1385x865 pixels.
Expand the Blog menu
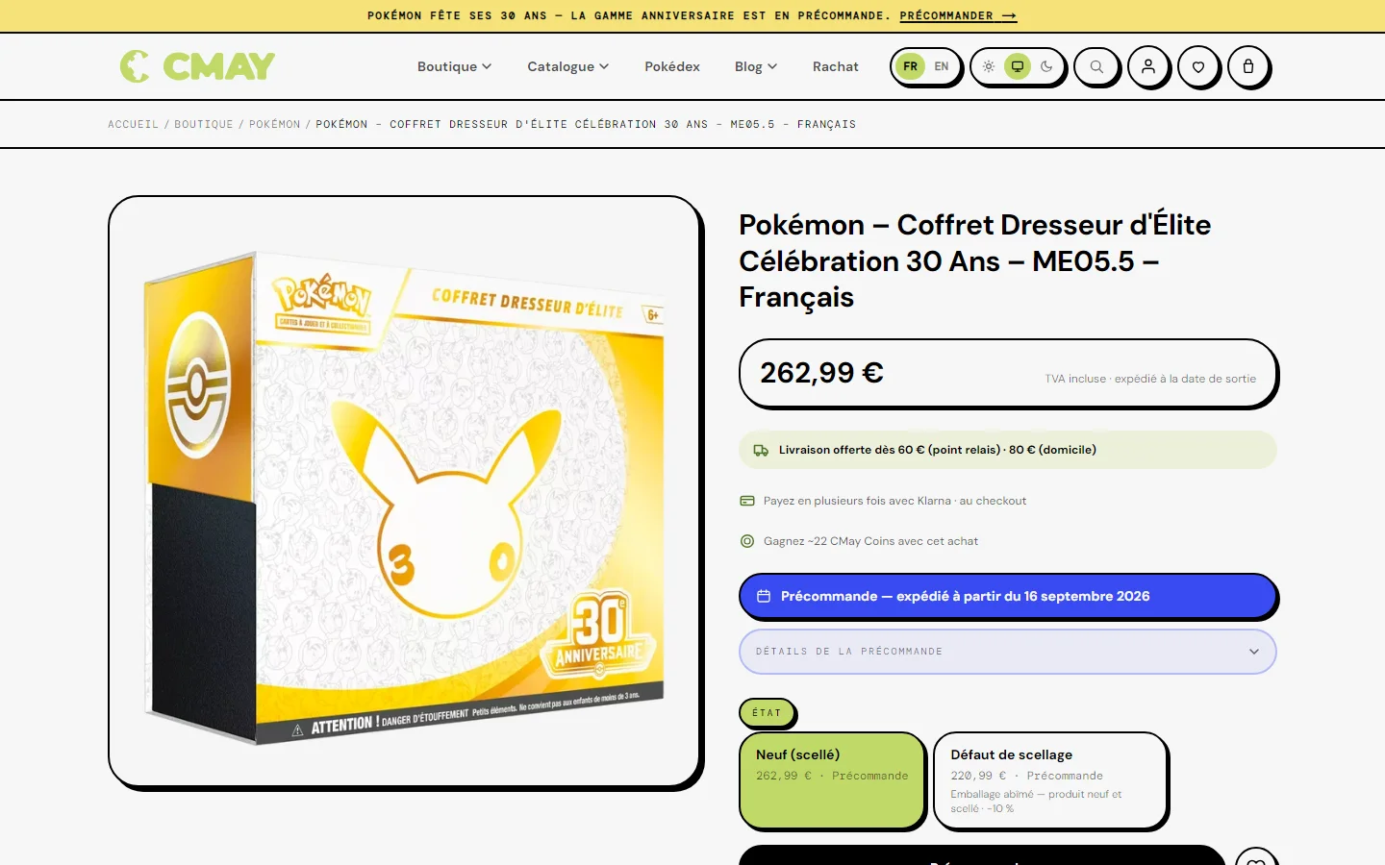755,66
